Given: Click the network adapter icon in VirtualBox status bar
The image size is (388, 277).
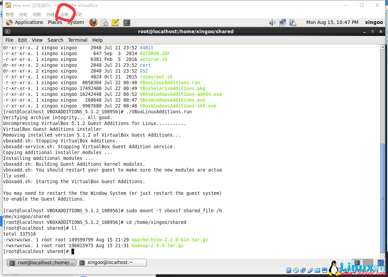Looking at the screenshot, I should pos(303,270).
